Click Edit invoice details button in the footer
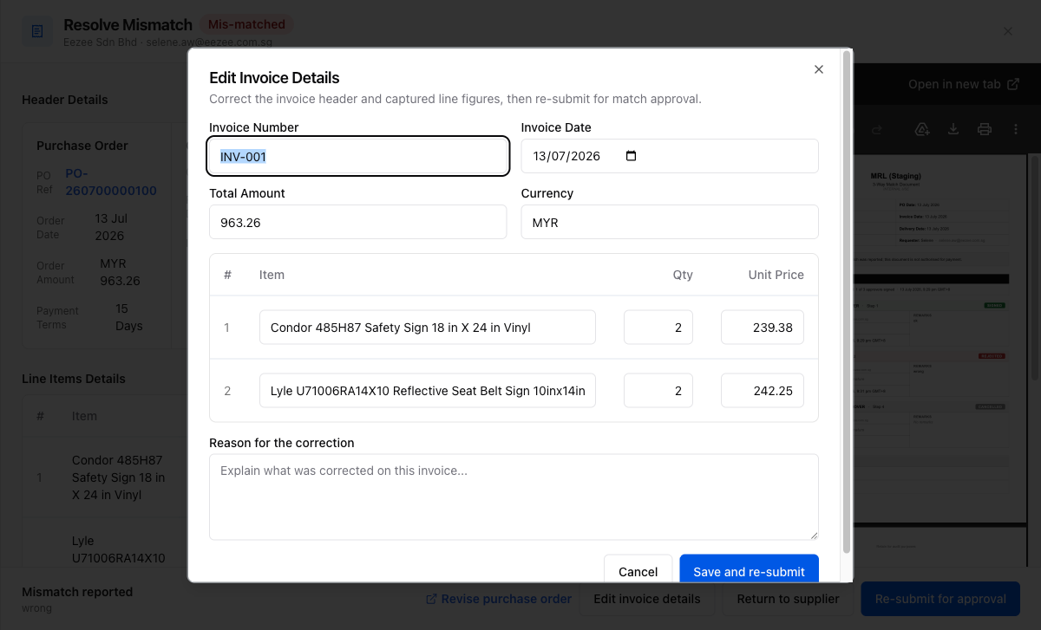 [x=647, y=599]
